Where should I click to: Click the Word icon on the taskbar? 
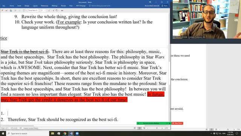click(x=71, y=133)
